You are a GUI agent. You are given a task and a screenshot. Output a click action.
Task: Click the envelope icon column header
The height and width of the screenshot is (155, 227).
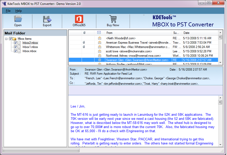pos(99,33)
